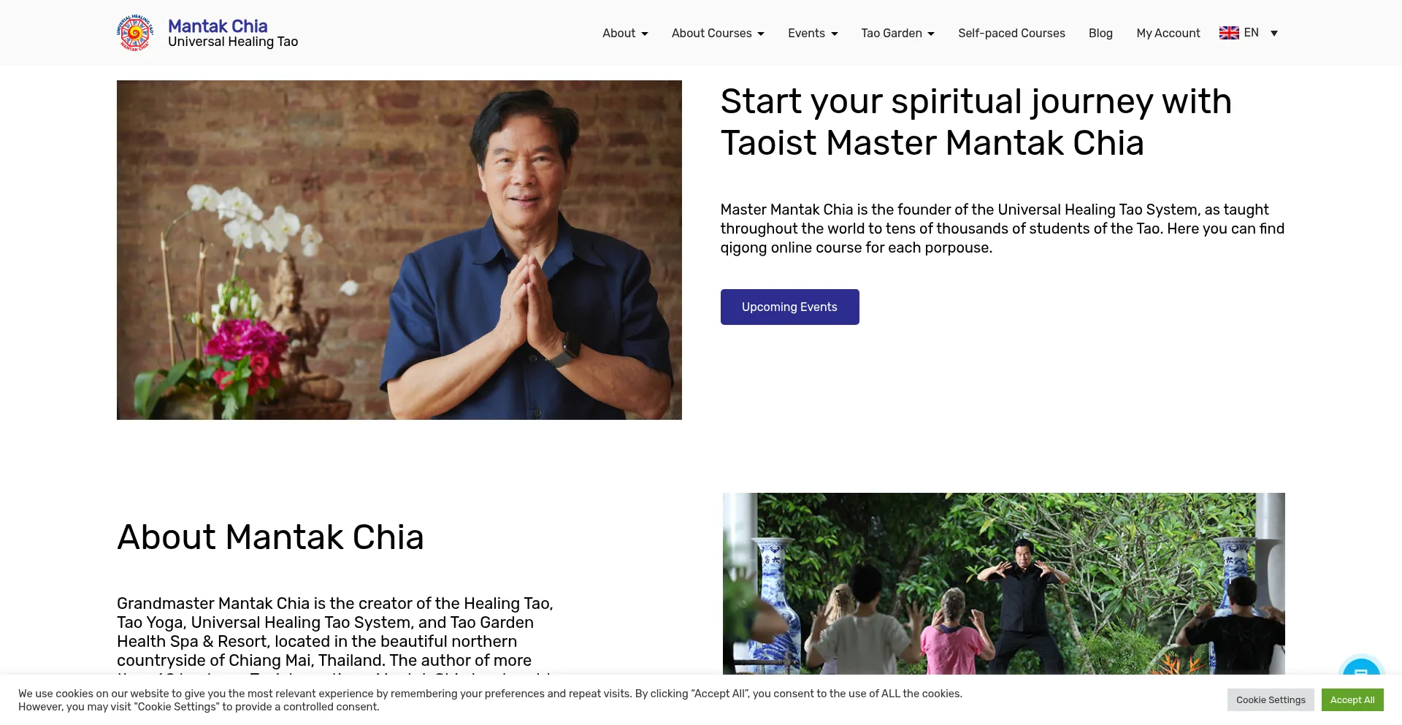Image resolution: width=1402 pixels, height=725 pixels.
Task: Click the About Mantak Chia heading
Action: pos(270,537)
